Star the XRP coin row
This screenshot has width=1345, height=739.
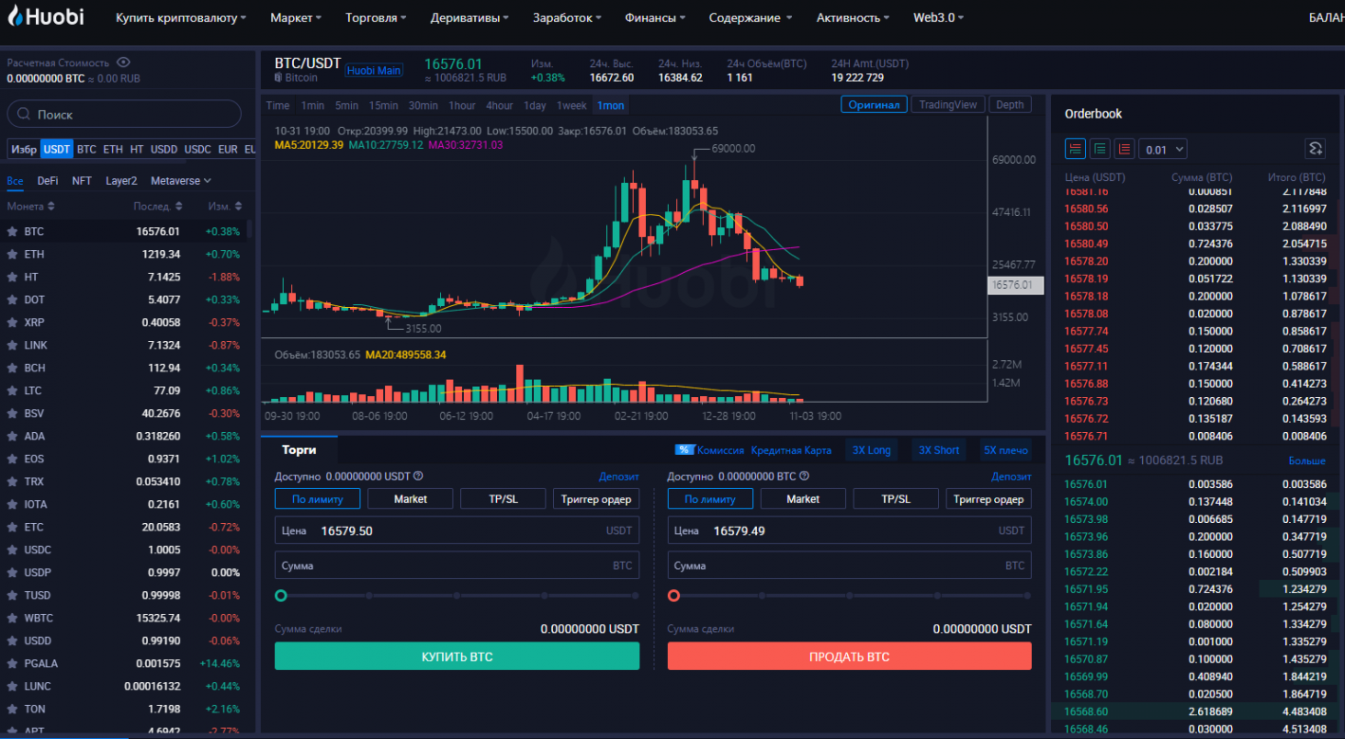coord(12,322)
